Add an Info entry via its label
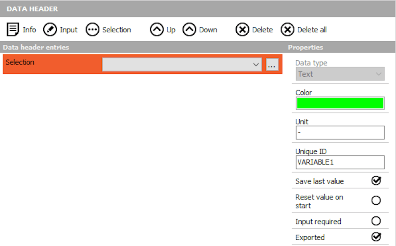Screen dimensions: 396x246 click(29, 30)
